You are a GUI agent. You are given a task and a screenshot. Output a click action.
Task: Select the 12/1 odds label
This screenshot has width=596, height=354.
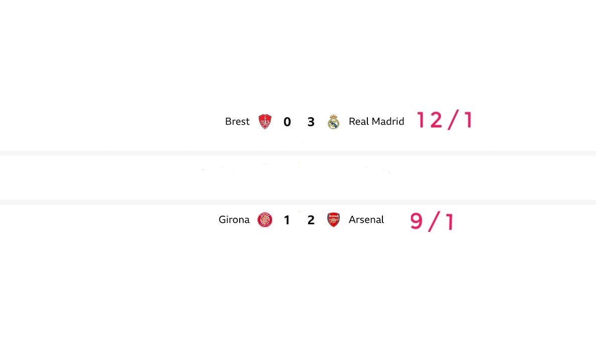(445, 120)
